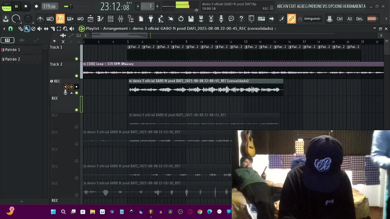Toggle step editing footprint button
This screenshot has height=219, width=390.
pyautogui.click(x=282, y=19)
